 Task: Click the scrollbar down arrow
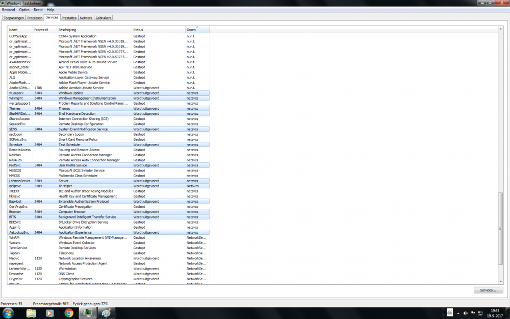pyautogui.click(x=500, y=282)
